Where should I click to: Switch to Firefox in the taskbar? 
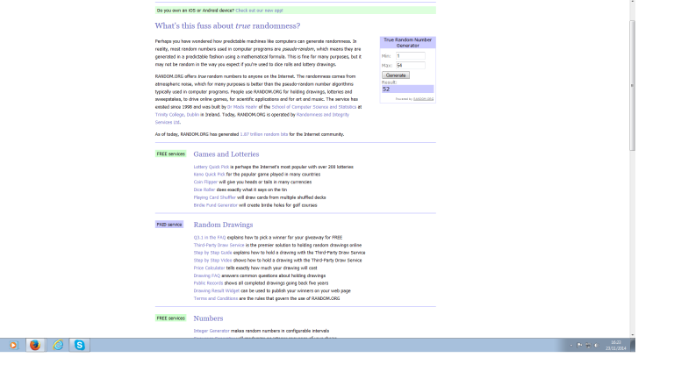coord(35,345)
